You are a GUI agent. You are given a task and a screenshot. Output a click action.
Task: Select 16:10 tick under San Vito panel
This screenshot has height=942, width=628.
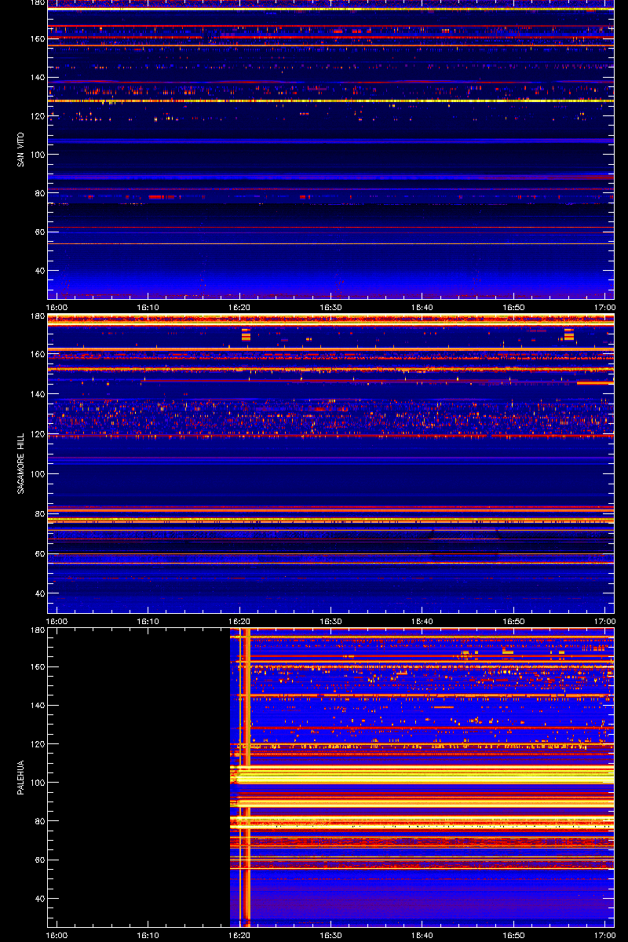148,308
